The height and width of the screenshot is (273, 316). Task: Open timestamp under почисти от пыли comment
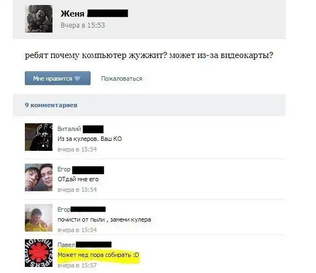[77, 230]
